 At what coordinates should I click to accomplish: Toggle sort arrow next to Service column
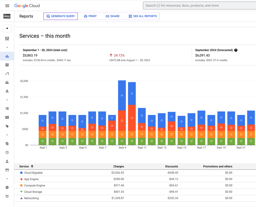(x=32, y=166)
